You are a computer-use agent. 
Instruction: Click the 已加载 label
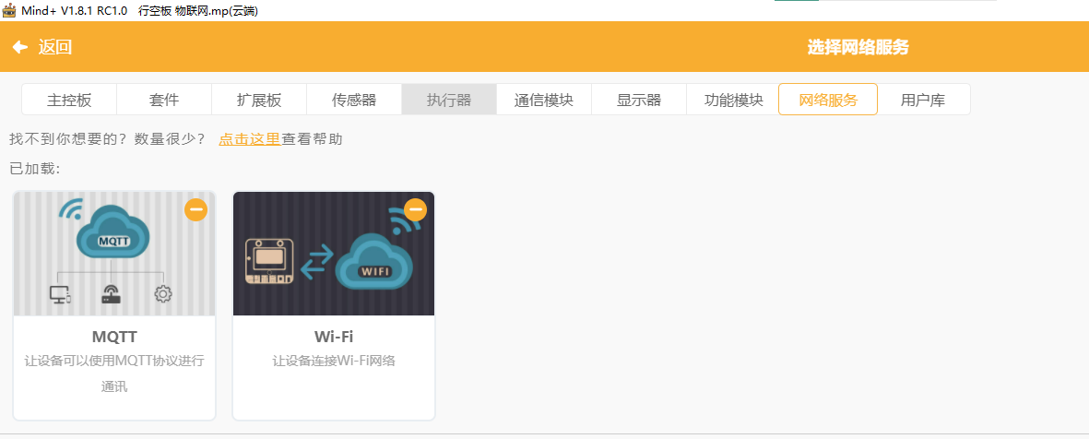35,169
